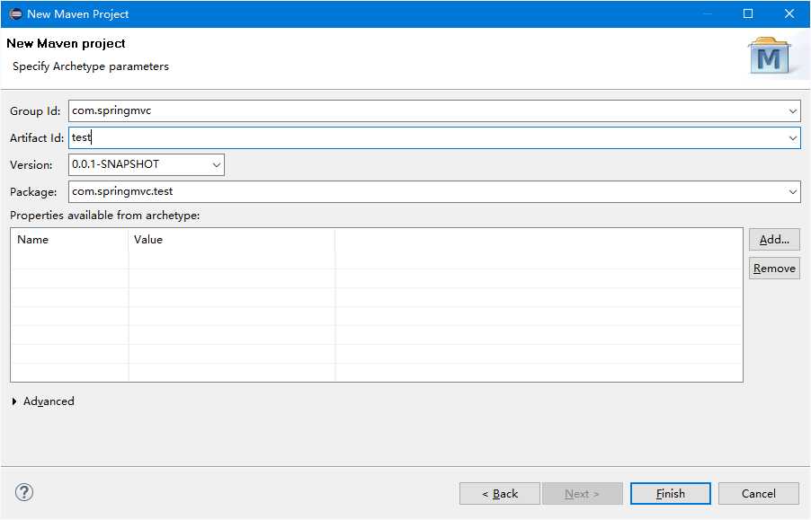Click the Eclipse icon in title bar

tap(15, 14)
